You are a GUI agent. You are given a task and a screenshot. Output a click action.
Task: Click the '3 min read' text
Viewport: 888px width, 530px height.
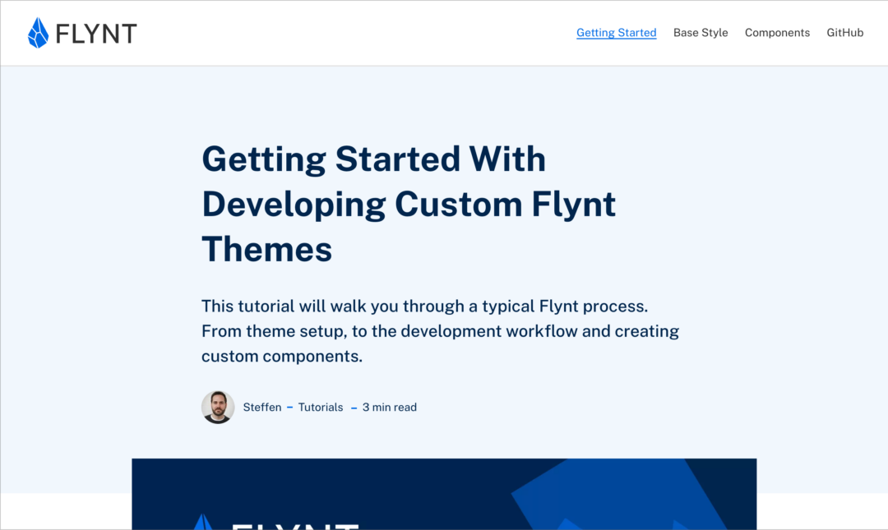pyautogui.click(x=390, y=407)
